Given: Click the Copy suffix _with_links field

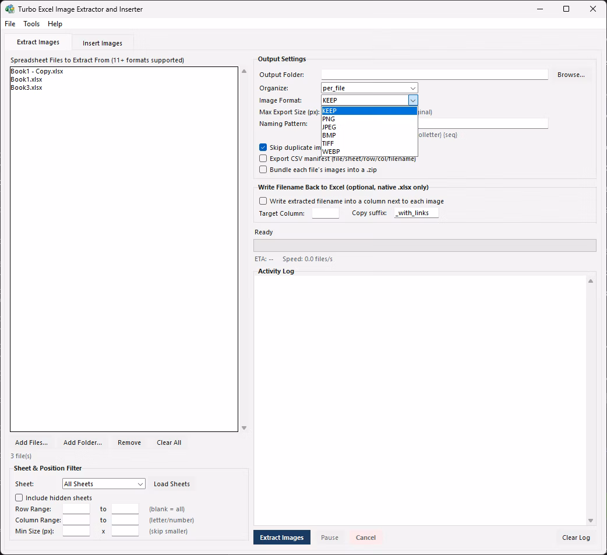Looking at the screenshot, I should (x=416, y=213).
